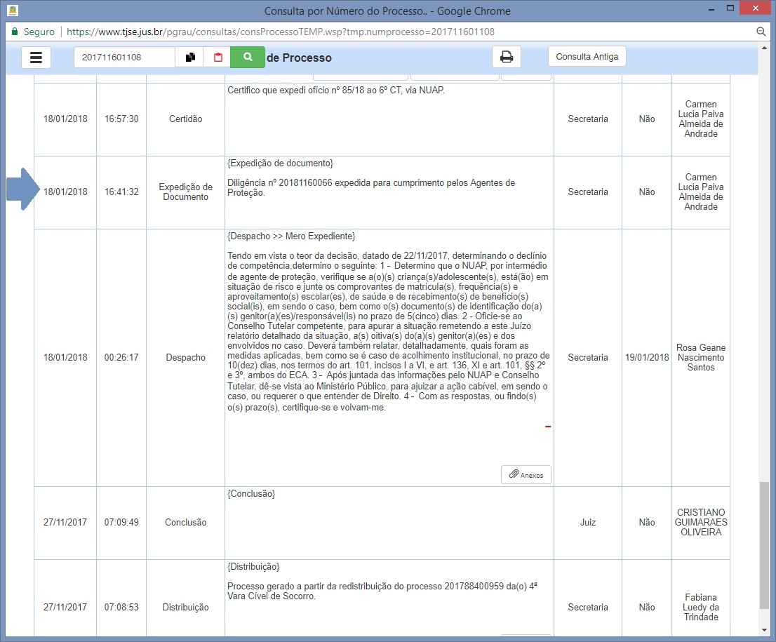The height and width of the screenshot is (642, 776).
Task: Open the hamburger menu button
Action: point(36,58)
